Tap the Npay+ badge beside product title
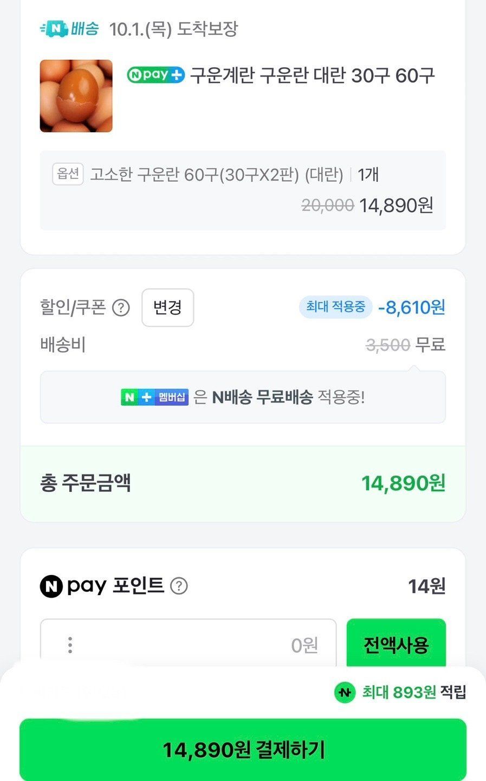This screenshot has height=781, width=486. [x=156, y=75]
